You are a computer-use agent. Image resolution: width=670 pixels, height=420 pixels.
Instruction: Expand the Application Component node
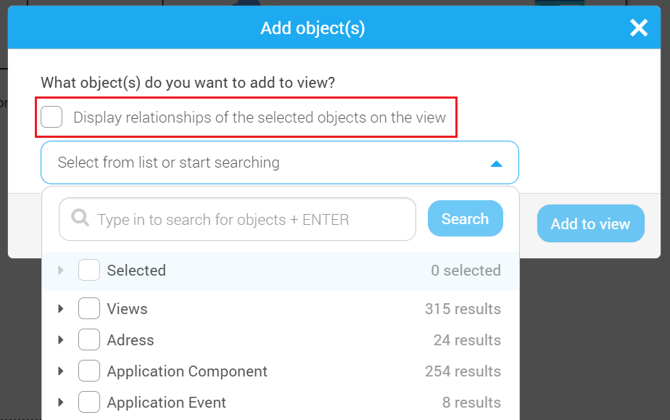click(x=61, y=371)
